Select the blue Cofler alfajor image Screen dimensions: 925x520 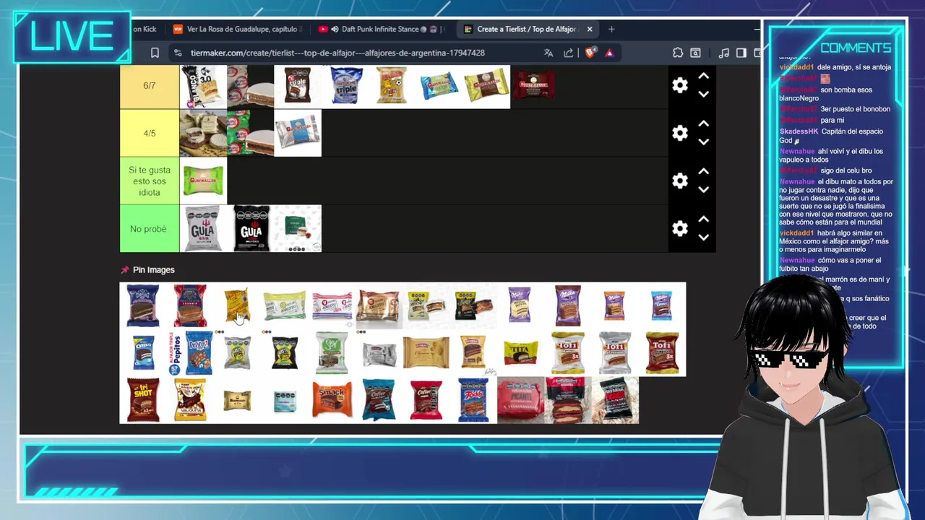379,400
